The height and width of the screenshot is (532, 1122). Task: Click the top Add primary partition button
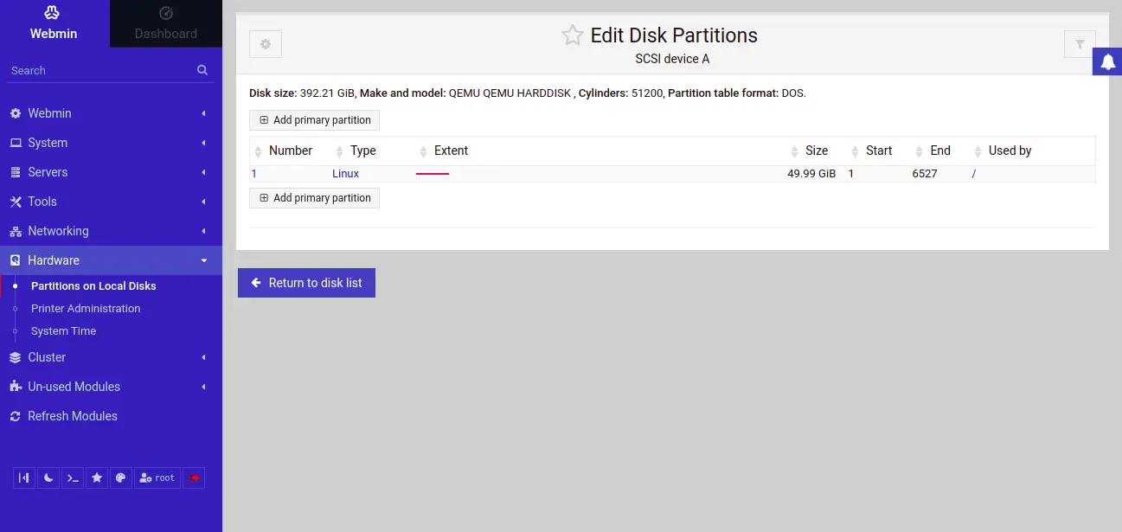314,120
